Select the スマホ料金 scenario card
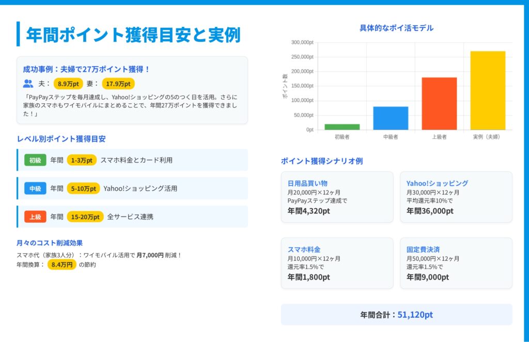 click(337, 263)
